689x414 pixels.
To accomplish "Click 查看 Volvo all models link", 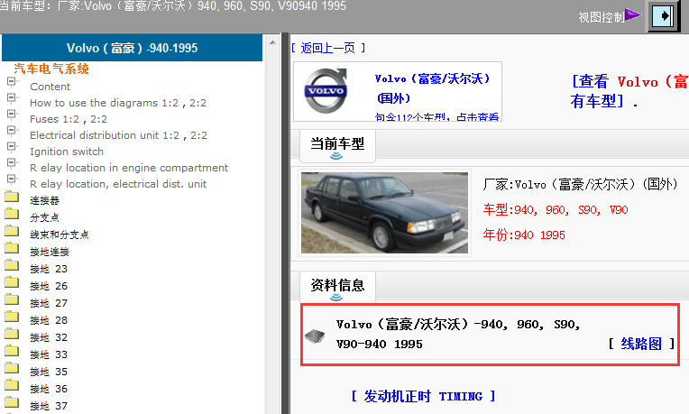I will (629, 91).
